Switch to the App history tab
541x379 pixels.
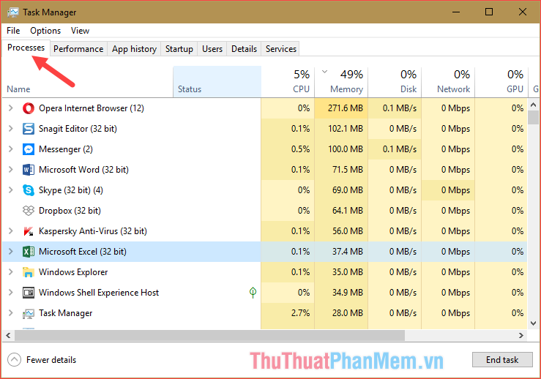pos(134,49)
